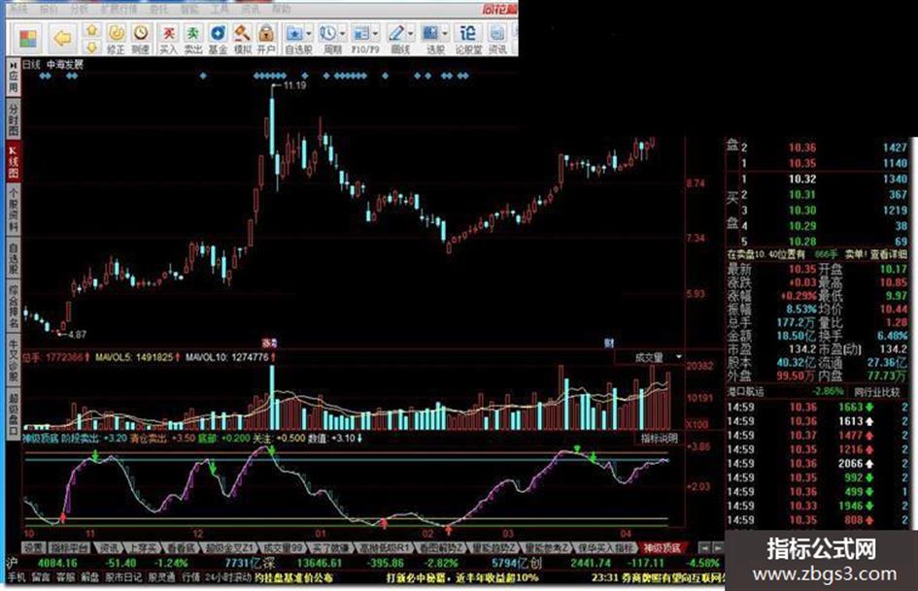Open the 论股堂 forum icon
Screen dimensions: 918x591
(468, 39)
